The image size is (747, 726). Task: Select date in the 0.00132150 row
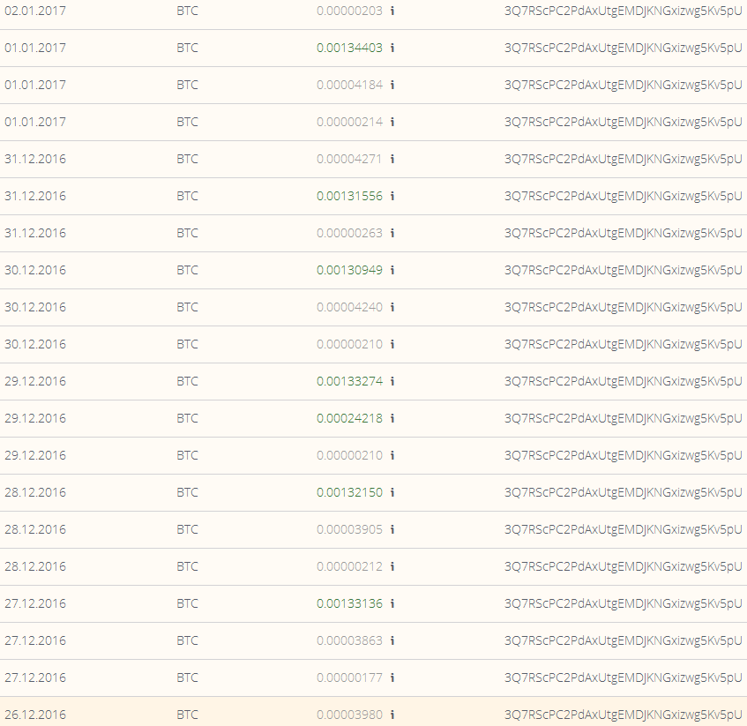pos(35,492)
